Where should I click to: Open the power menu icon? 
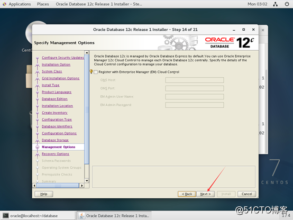tap(287, 4)
